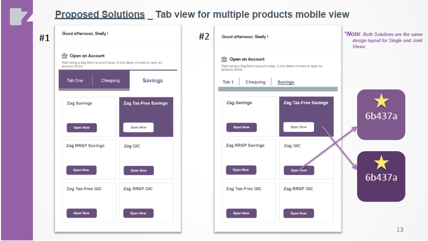Viewport: 428px width, 241px height.
Task: Select the underlined Savings tab in mockup #2
Action: (x=286, y=82)
